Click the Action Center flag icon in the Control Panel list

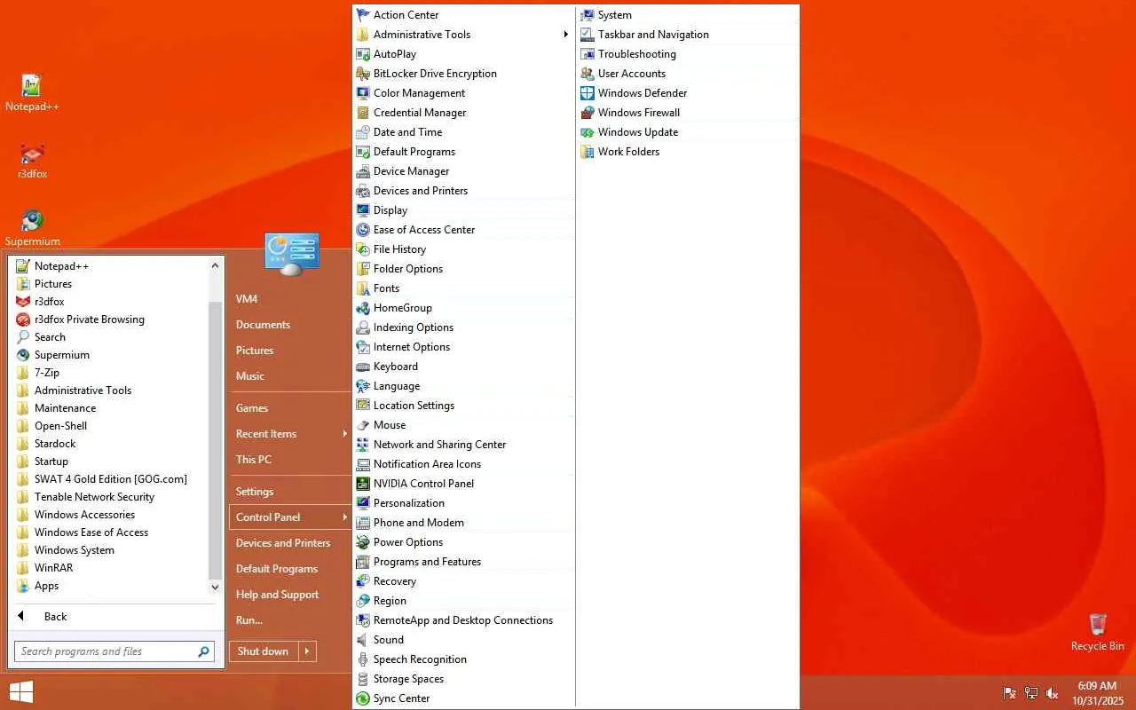[x=363, y=15]
